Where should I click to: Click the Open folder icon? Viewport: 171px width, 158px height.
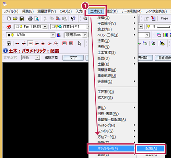pyautogui.click(x=15, y=19)
